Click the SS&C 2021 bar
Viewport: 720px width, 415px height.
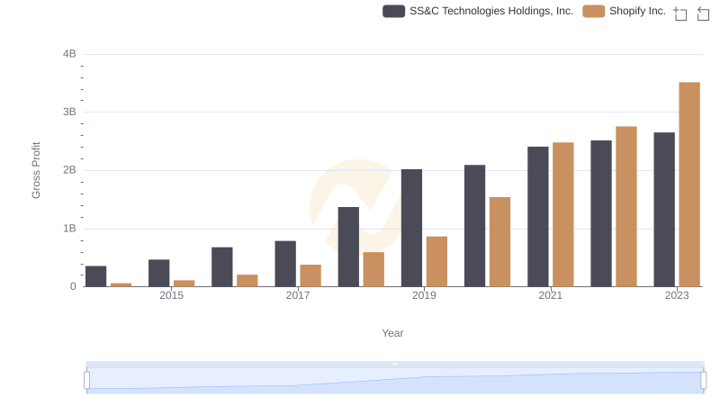[538, 217]
